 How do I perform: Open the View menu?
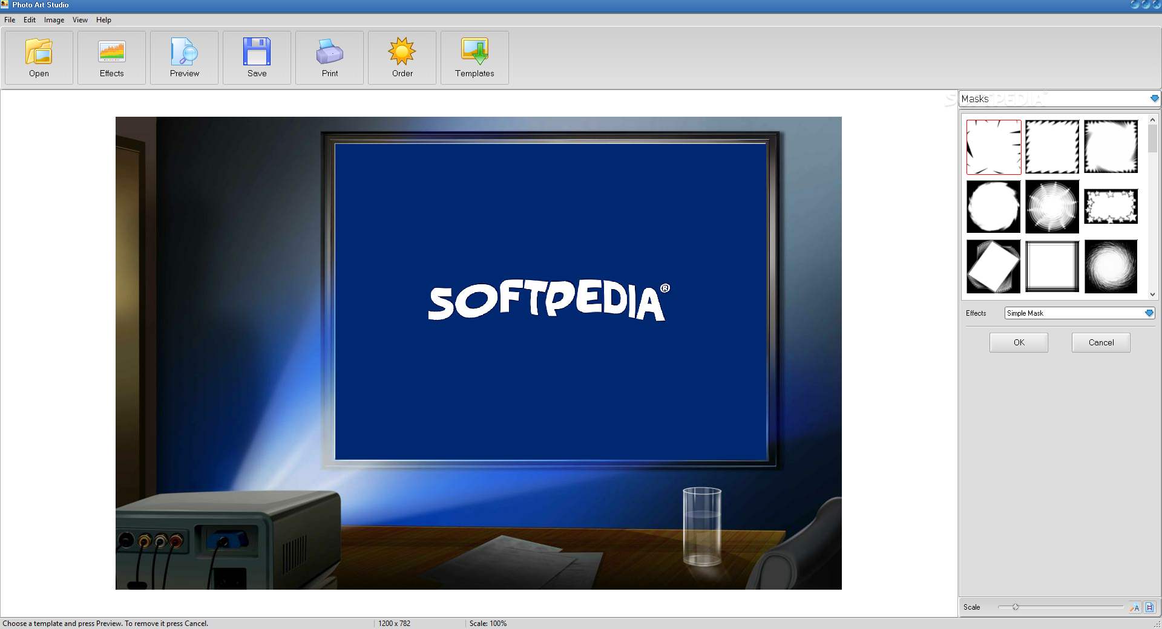80,20
